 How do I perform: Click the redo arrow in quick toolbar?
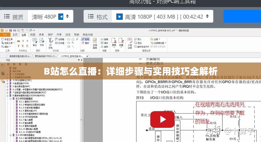coord(31,30)
